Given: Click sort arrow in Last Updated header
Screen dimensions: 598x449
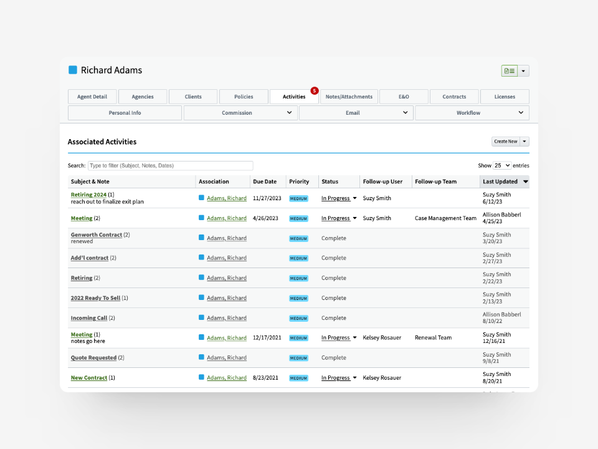Looking at the screenshot, I should pyautogui.click(x=525, y=182).
